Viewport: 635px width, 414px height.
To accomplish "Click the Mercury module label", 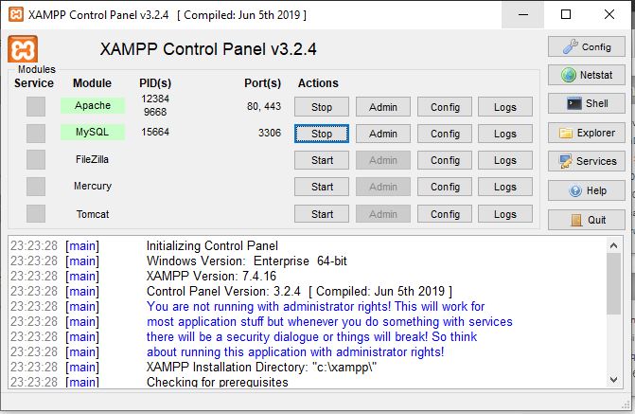I will 93,186.
